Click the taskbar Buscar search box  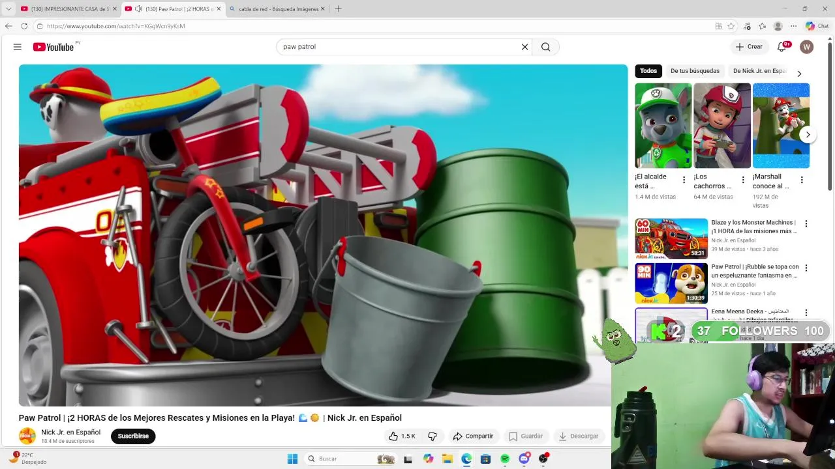tap(351, 459)
